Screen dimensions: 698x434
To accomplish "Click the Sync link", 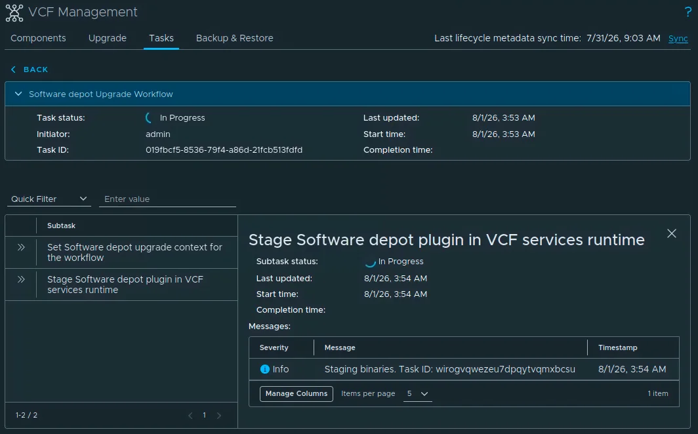I will click(x=678, y=39).
